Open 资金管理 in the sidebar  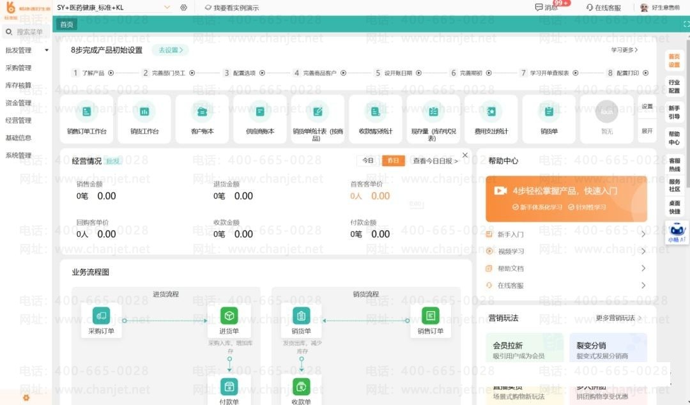click(x=19, y=103)
